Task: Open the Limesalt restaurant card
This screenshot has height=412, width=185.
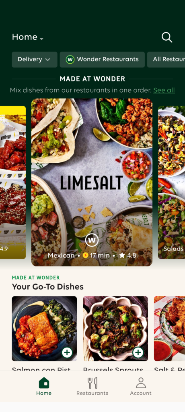Action: (x=92, y=182)
